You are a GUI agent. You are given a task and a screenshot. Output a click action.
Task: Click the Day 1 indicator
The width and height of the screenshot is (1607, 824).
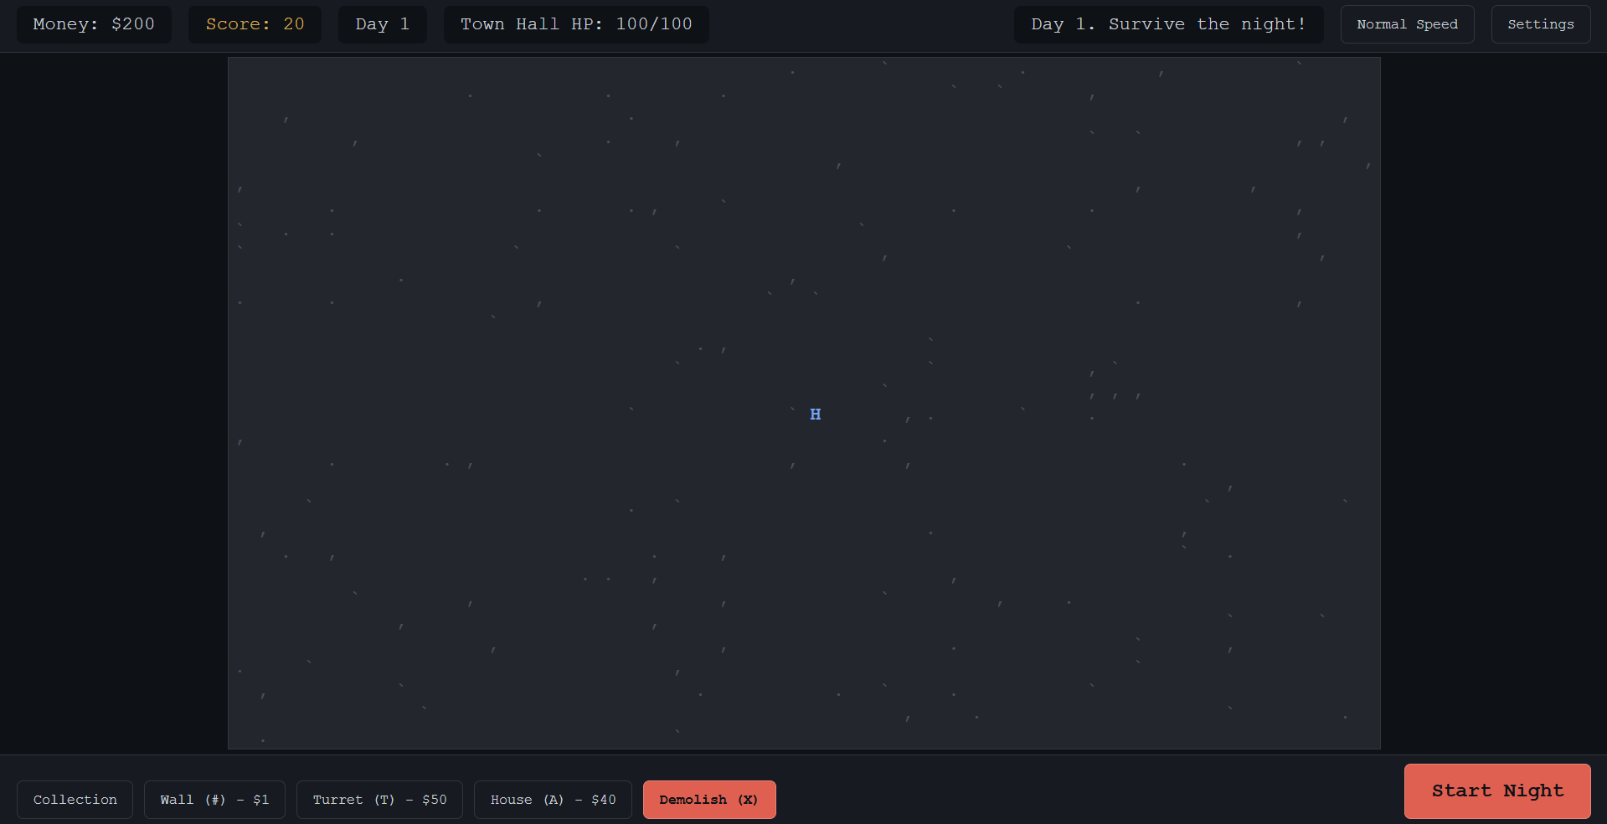click(382, 24)
